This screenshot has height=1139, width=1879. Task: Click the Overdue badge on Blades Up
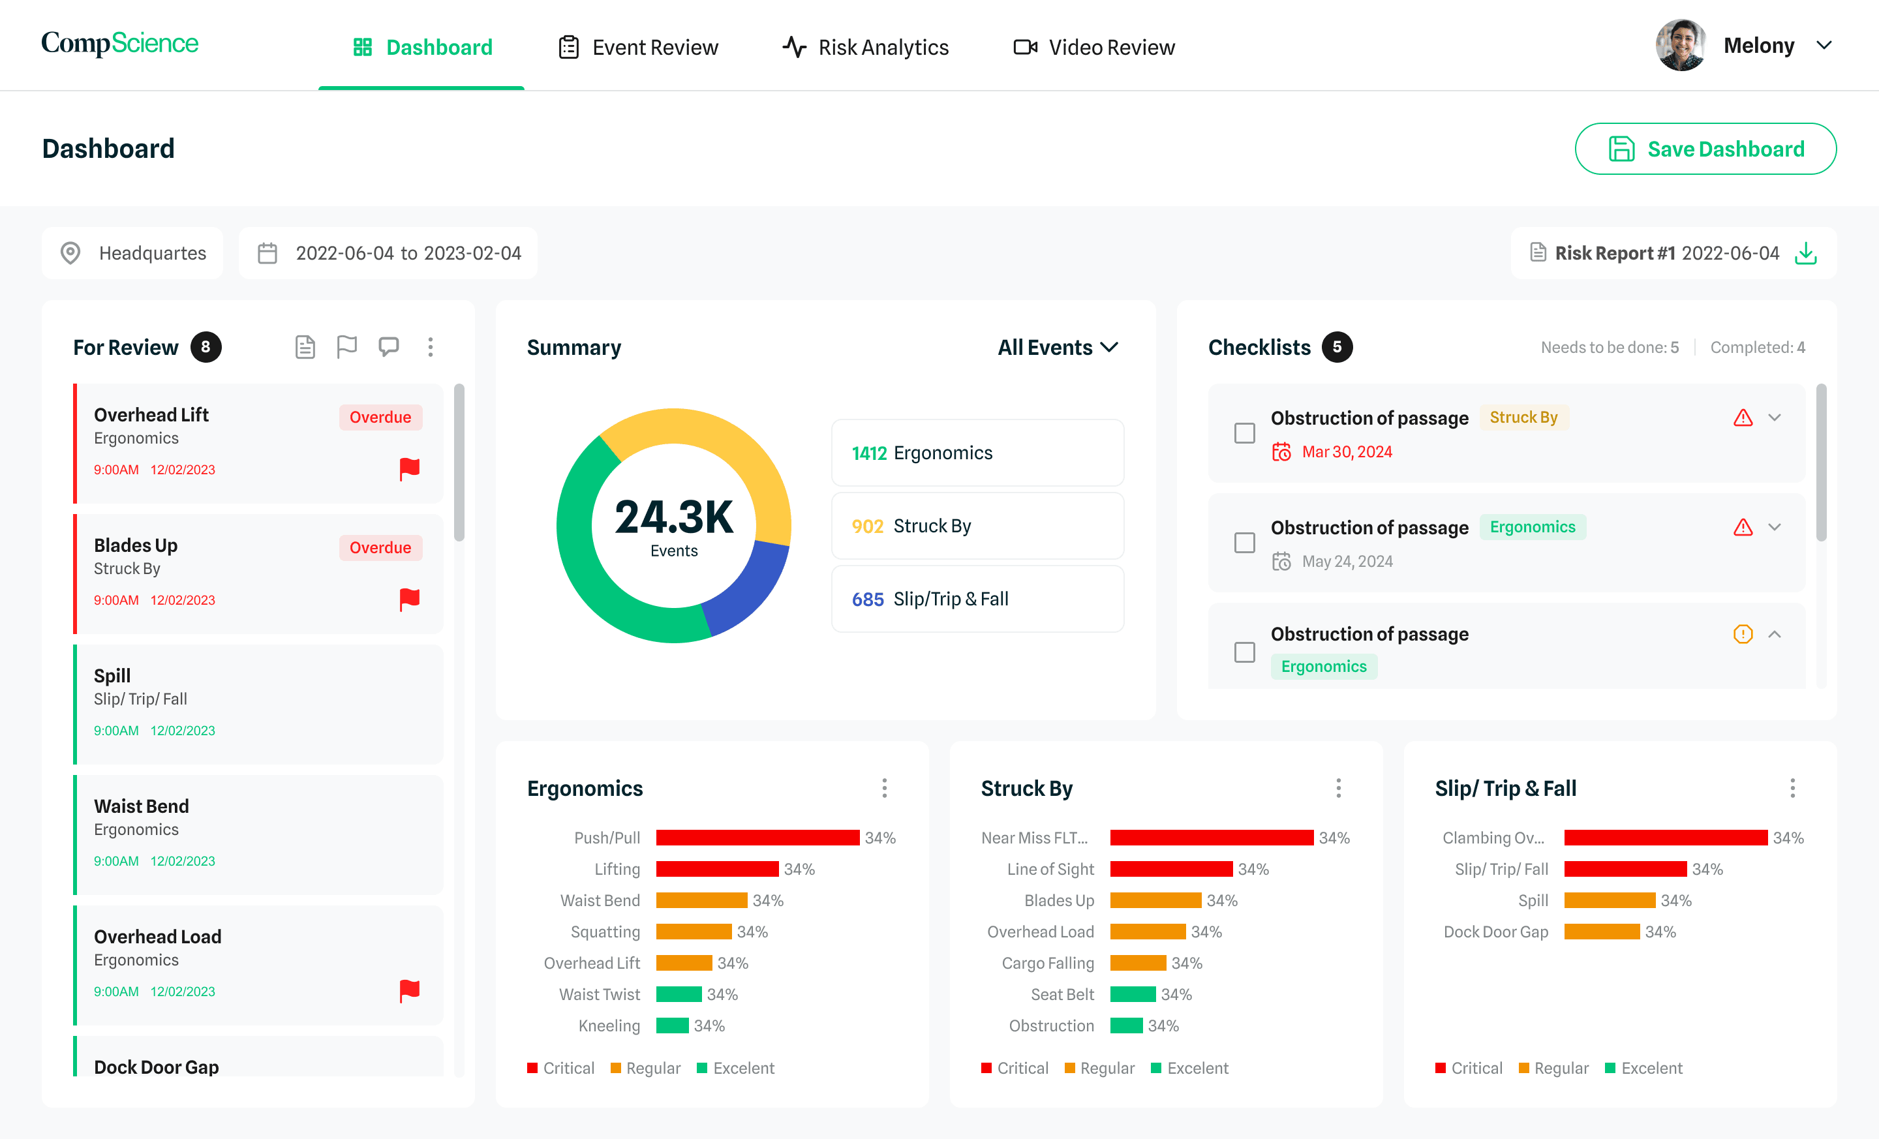click(x=380, y=547)
